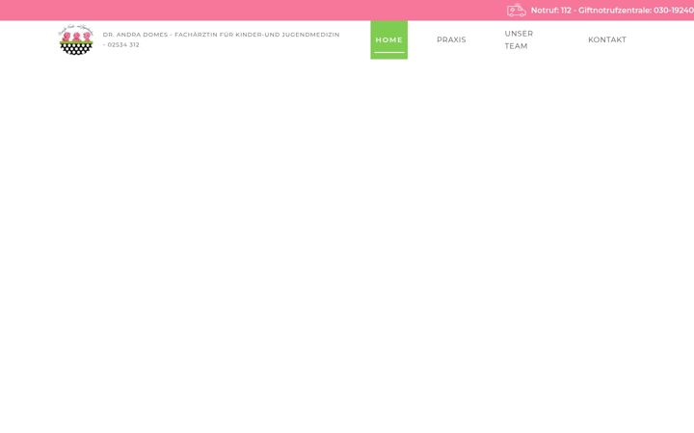The width and height of the screenshot is (694, 433).
Task: Click the ambulance icon in pink bar
Action: pyautogui.click(x=516, y=11)
